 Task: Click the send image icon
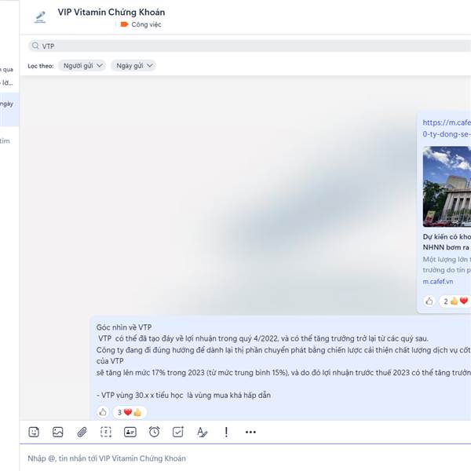(x=57, y=432)
